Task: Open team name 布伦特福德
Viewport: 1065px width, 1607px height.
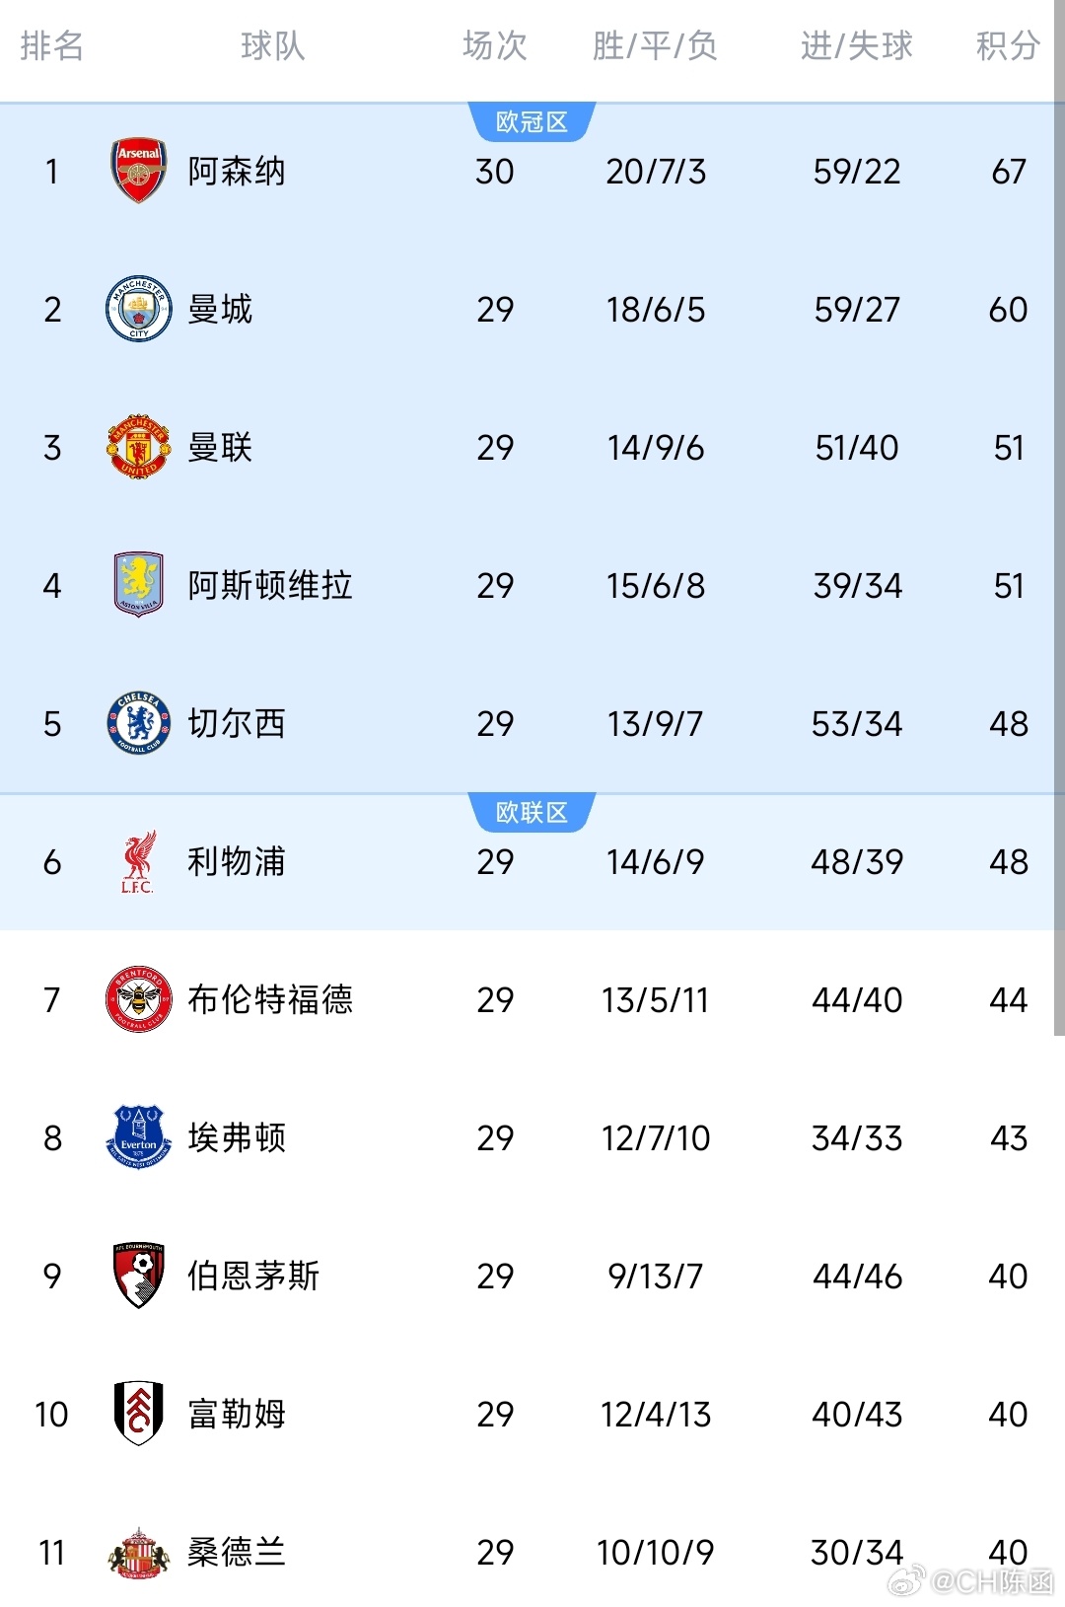Action: pos(270,1000)
